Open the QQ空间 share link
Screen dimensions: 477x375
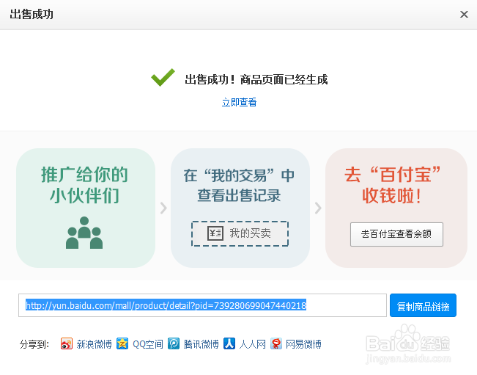point(148,344)
